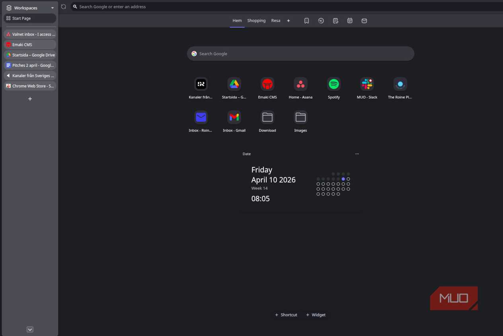Viewport: 503px width, 336px height.
Task: Click the 08:05 time text
Action: coord(261,199)
